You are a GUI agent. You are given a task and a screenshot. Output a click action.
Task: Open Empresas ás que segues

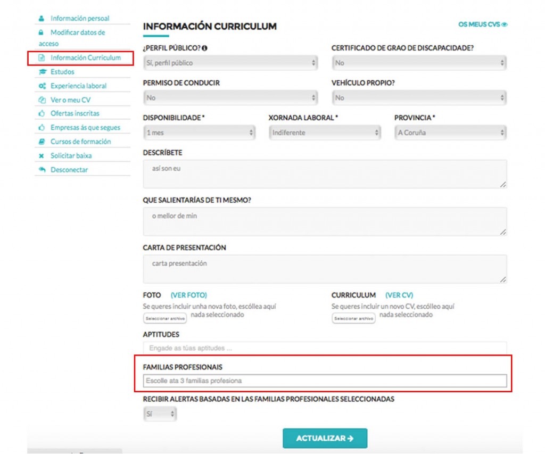pos(85,128)
